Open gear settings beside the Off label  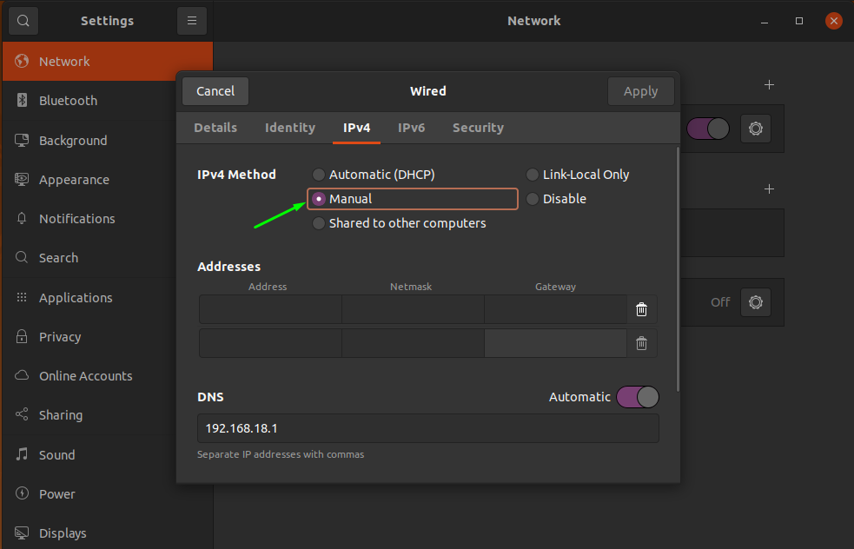pyautogui.click(x=756, y=301)
